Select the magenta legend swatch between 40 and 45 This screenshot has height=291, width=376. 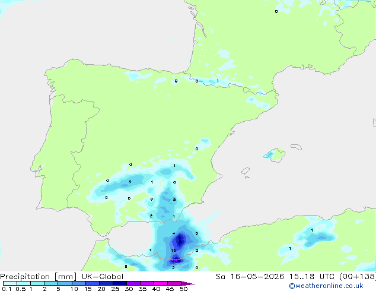tap(161, 283)
